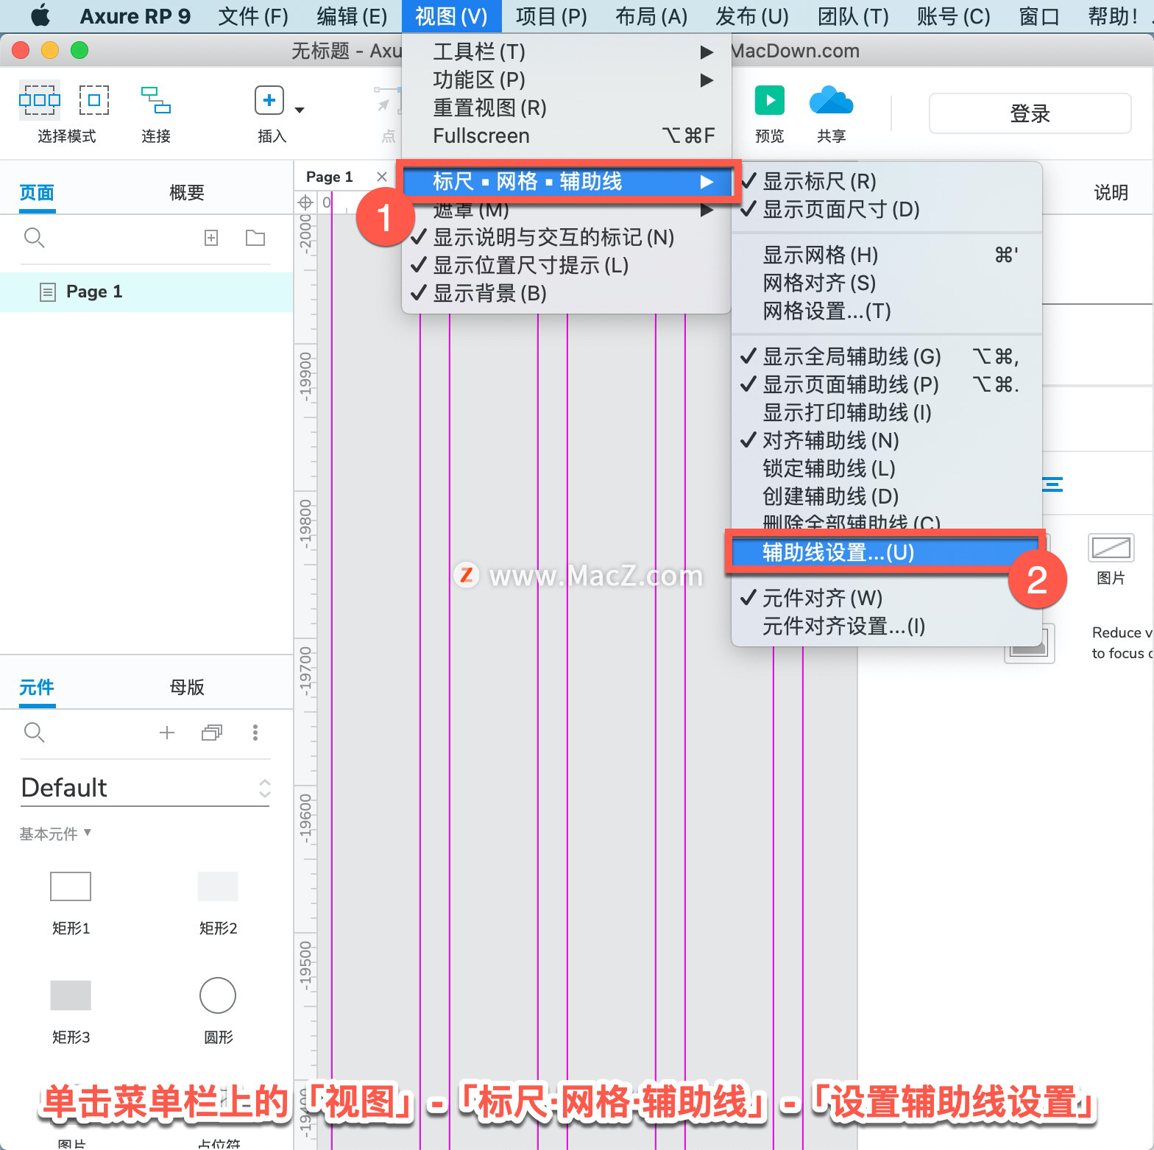Toggle 显示标尺 (R)
This screenshot has width=1154, height=1150.
click(887, 181)
